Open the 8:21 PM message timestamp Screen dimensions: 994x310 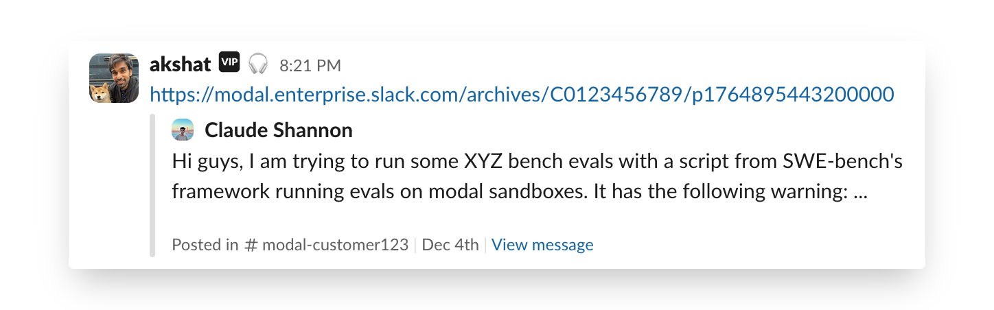[310, 66]
